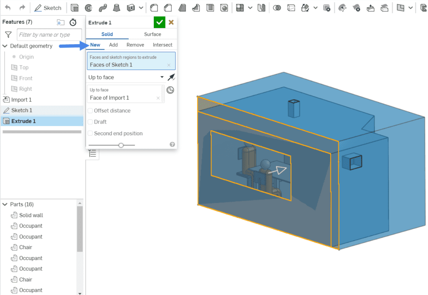The height and width of the screenshot is (295, 428).
Task: Expand the Parts list header
Action: pos(5,204)
